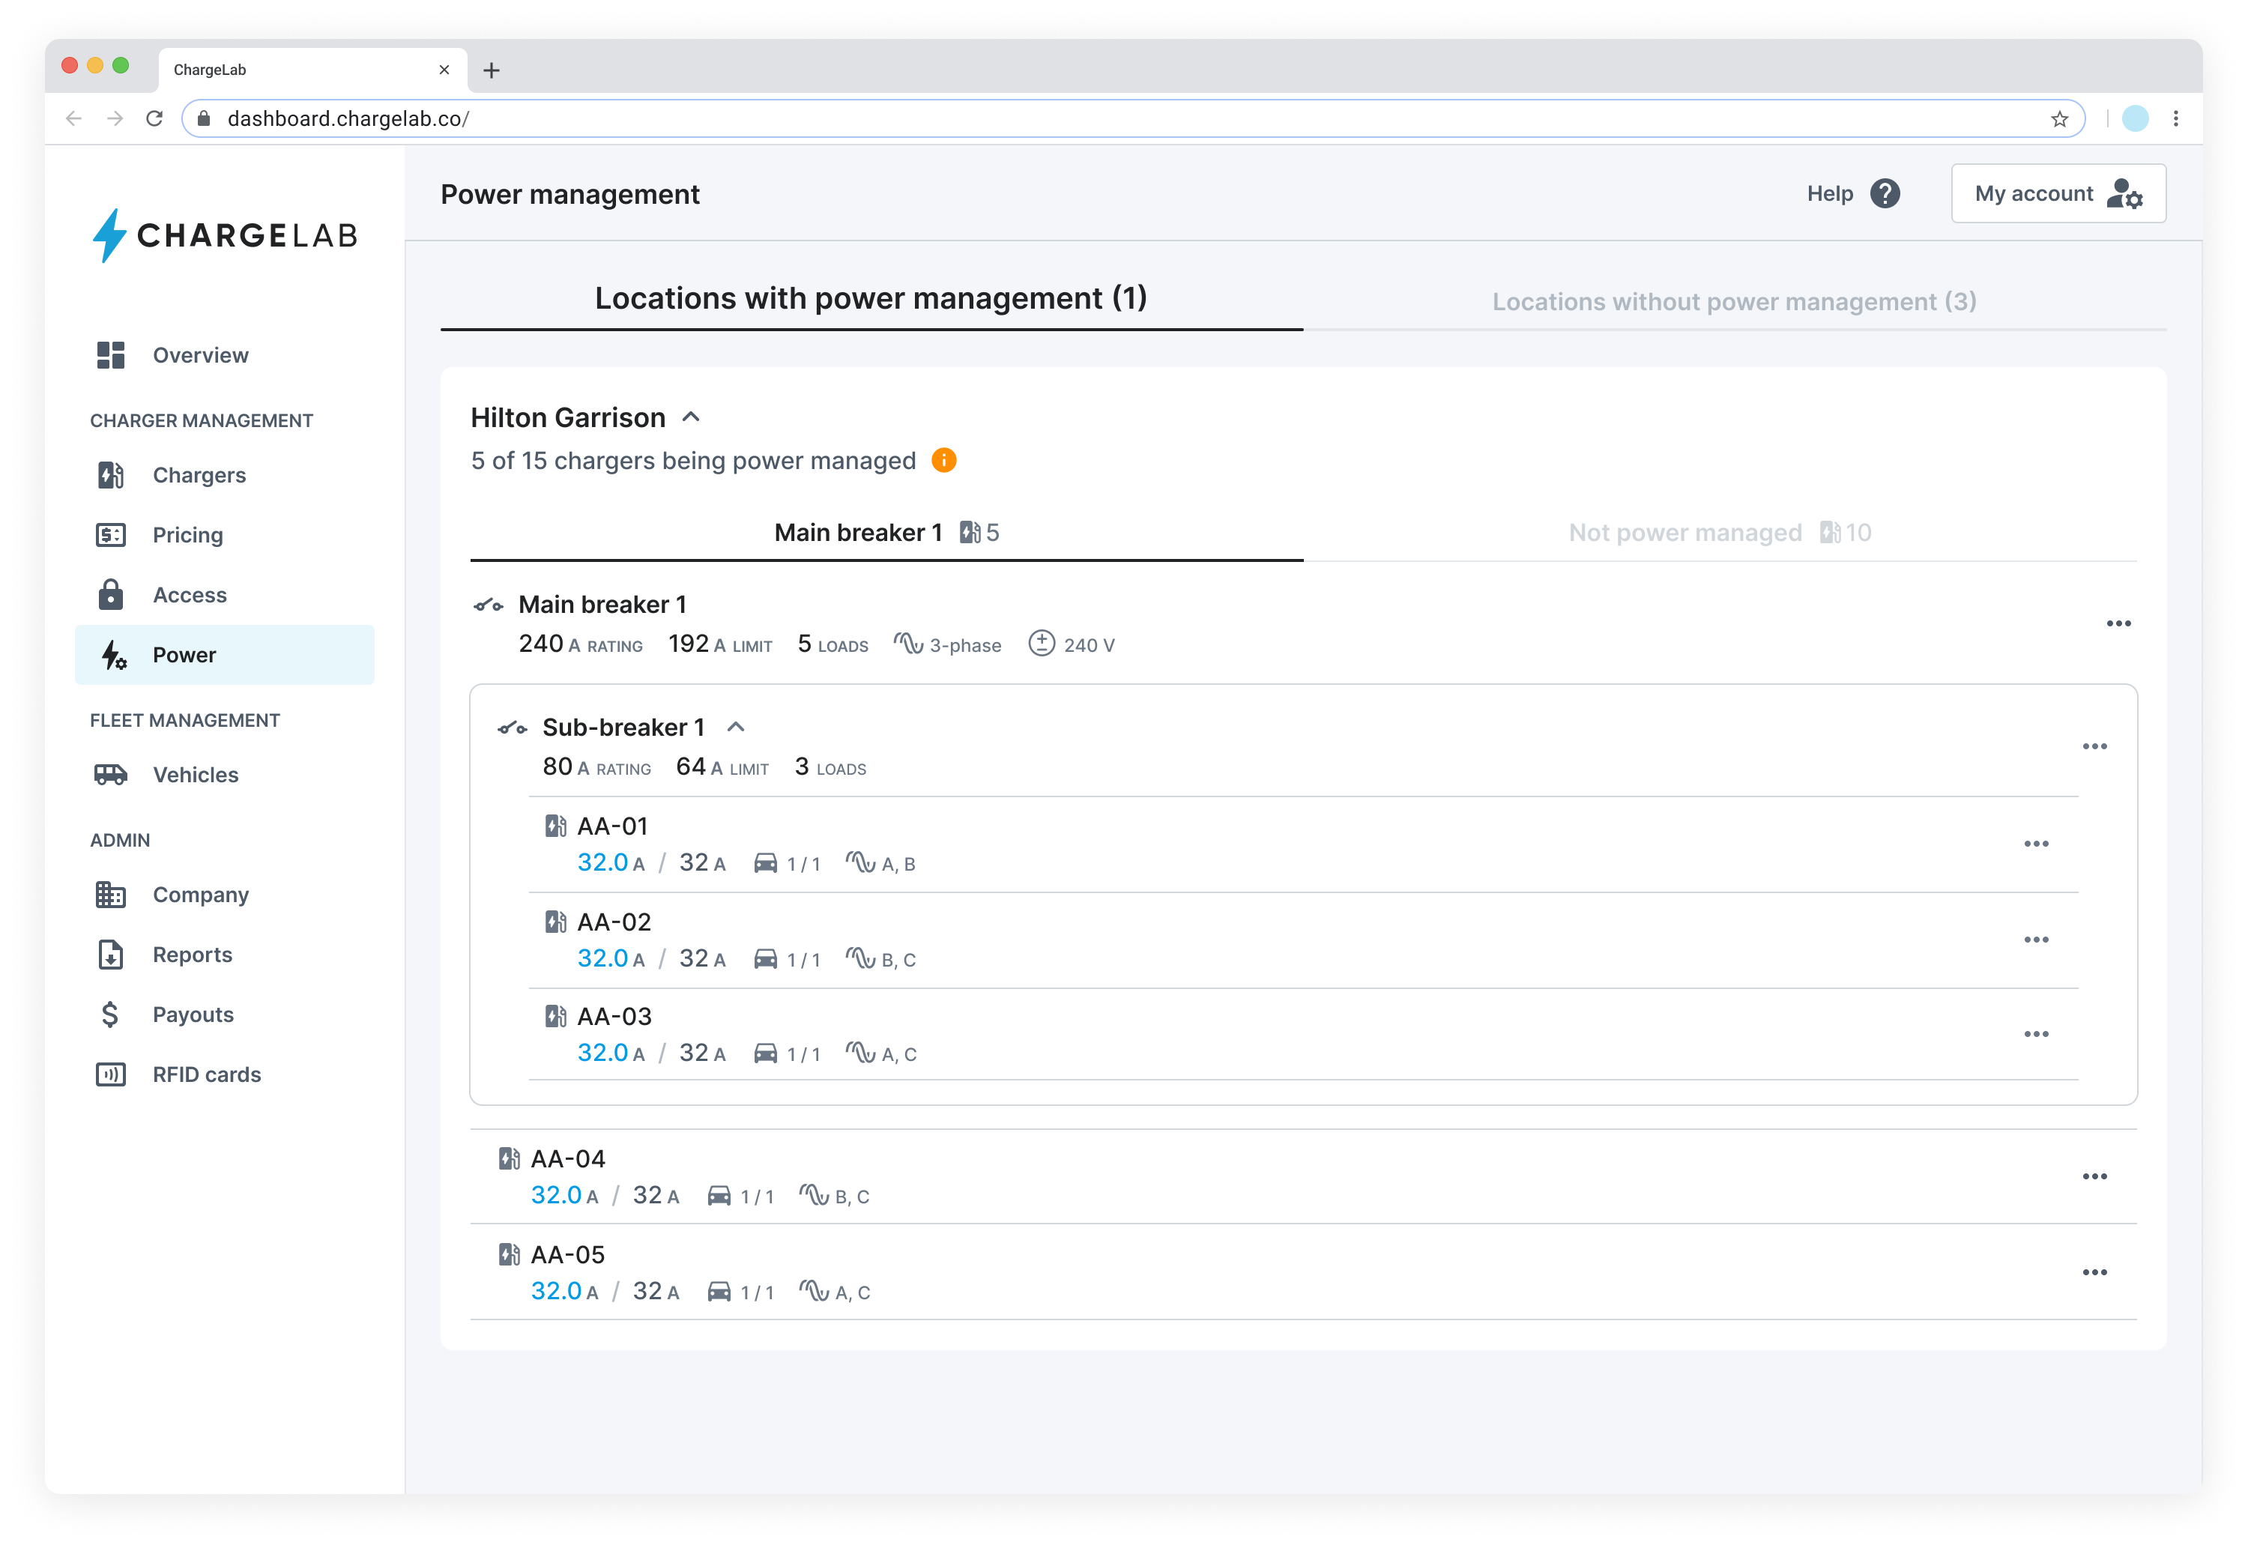Screen dimensions: 2248x1545
Task: Open Main breaker 1 more options menu
Action: tap(2118, 623)
